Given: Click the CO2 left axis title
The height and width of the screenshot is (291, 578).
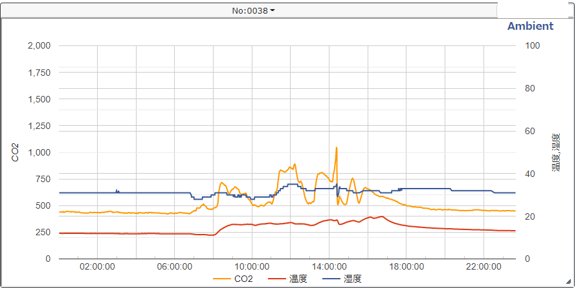Looking at the screenshot, I should click(16, 152).
